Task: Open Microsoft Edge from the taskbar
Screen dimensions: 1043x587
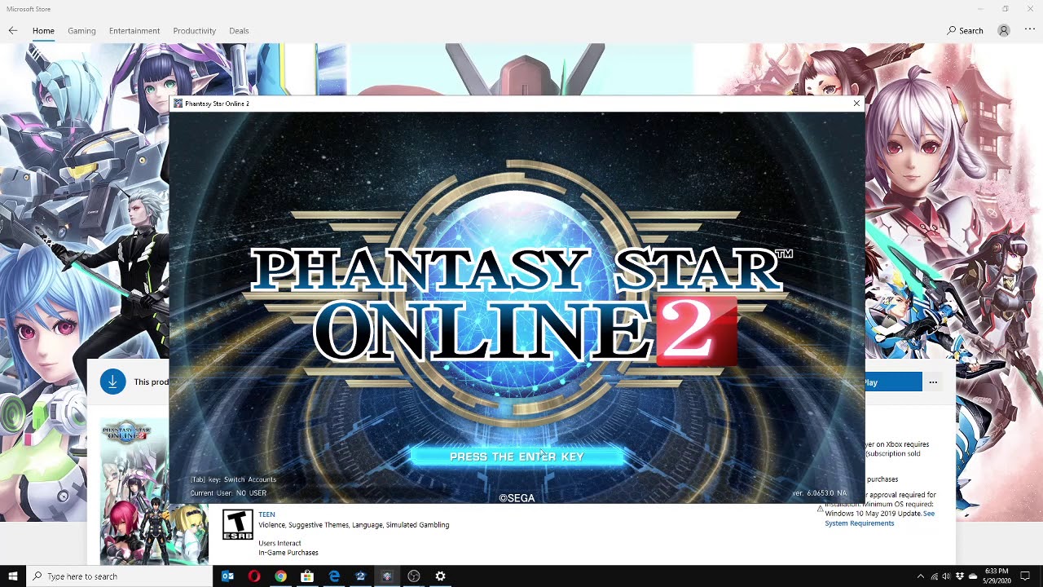Action: tap(334, 576)
